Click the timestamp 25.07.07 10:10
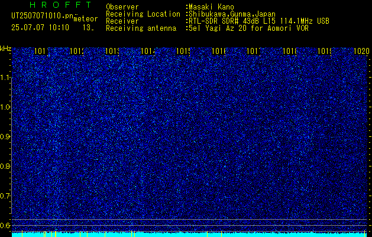 click(x=40, y=28)
